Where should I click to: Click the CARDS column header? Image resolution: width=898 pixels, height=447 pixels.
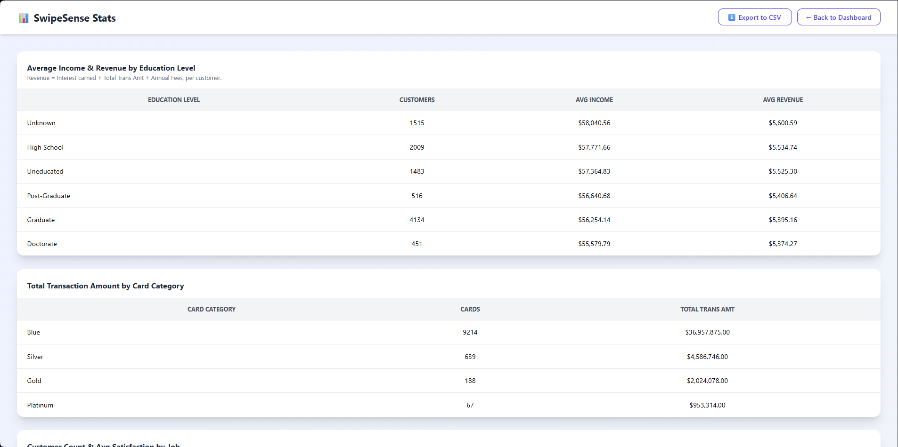point(470,309)
